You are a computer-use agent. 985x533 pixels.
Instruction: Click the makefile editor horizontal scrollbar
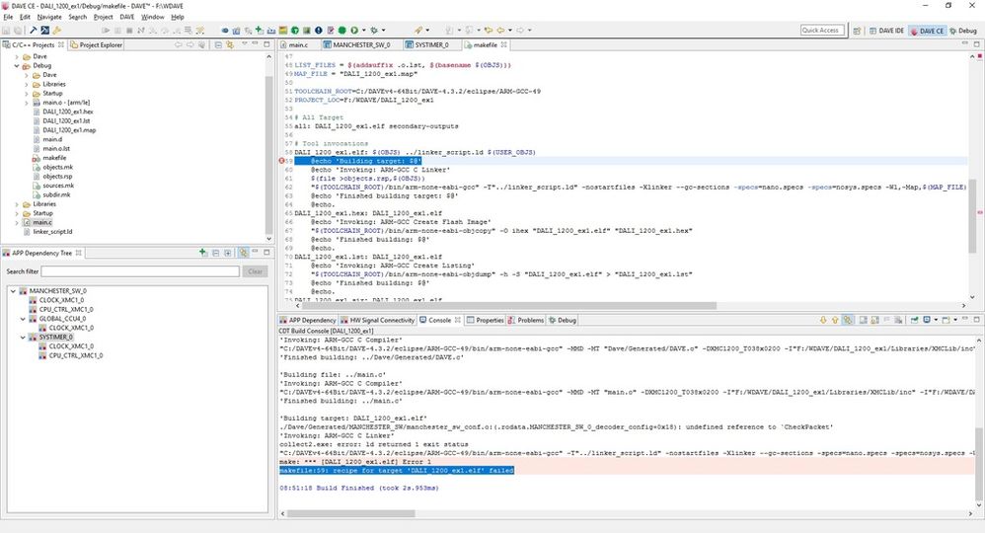509,306
